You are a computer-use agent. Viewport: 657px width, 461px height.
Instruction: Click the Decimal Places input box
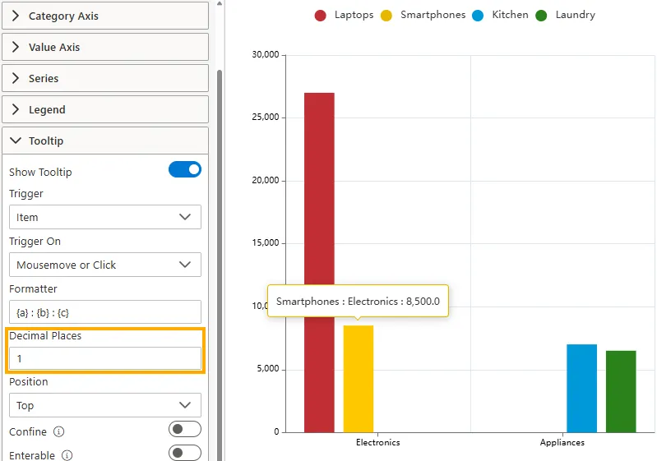(x=104, y=359)
